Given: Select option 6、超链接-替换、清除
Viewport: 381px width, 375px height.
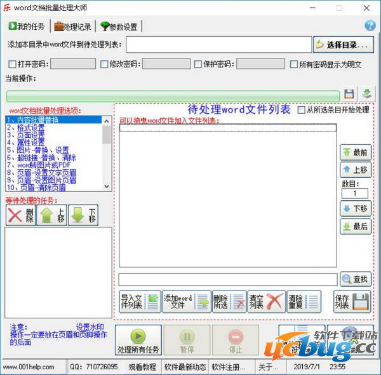Looking at the screenshot, I should click(53, 158).
